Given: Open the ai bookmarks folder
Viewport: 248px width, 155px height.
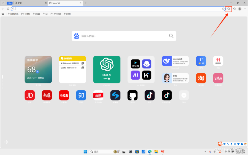Looking at the screenshot, I should (45, 14).
